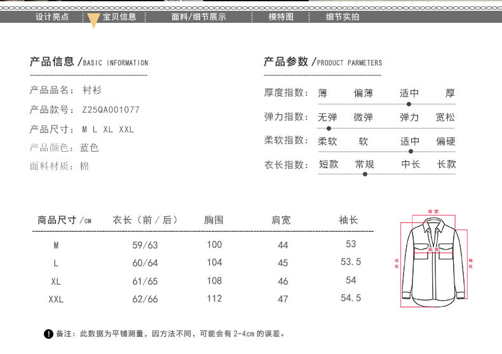Screen dimensions: 502x354
Task: Click the 衣长（前/后） column header
Action: (144, 220)
